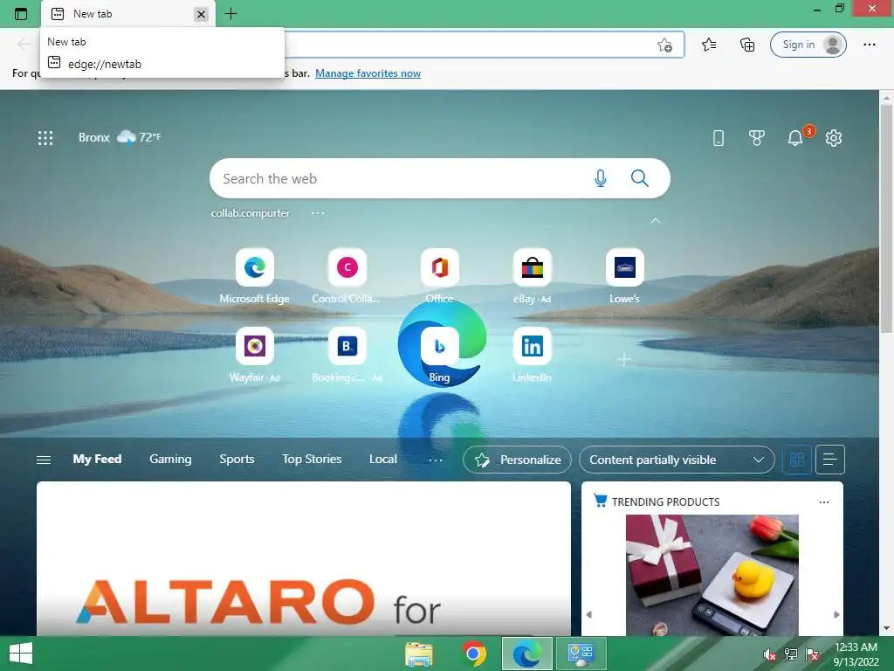
Task: Open the mobile phone icon on new tab page
Action: 719,137
